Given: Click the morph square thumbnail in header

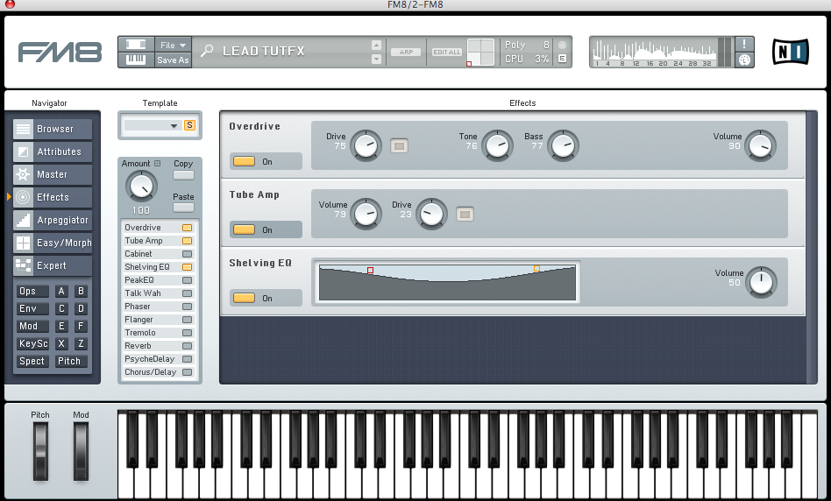Looking at the screenshot, I should click(480, 52).
